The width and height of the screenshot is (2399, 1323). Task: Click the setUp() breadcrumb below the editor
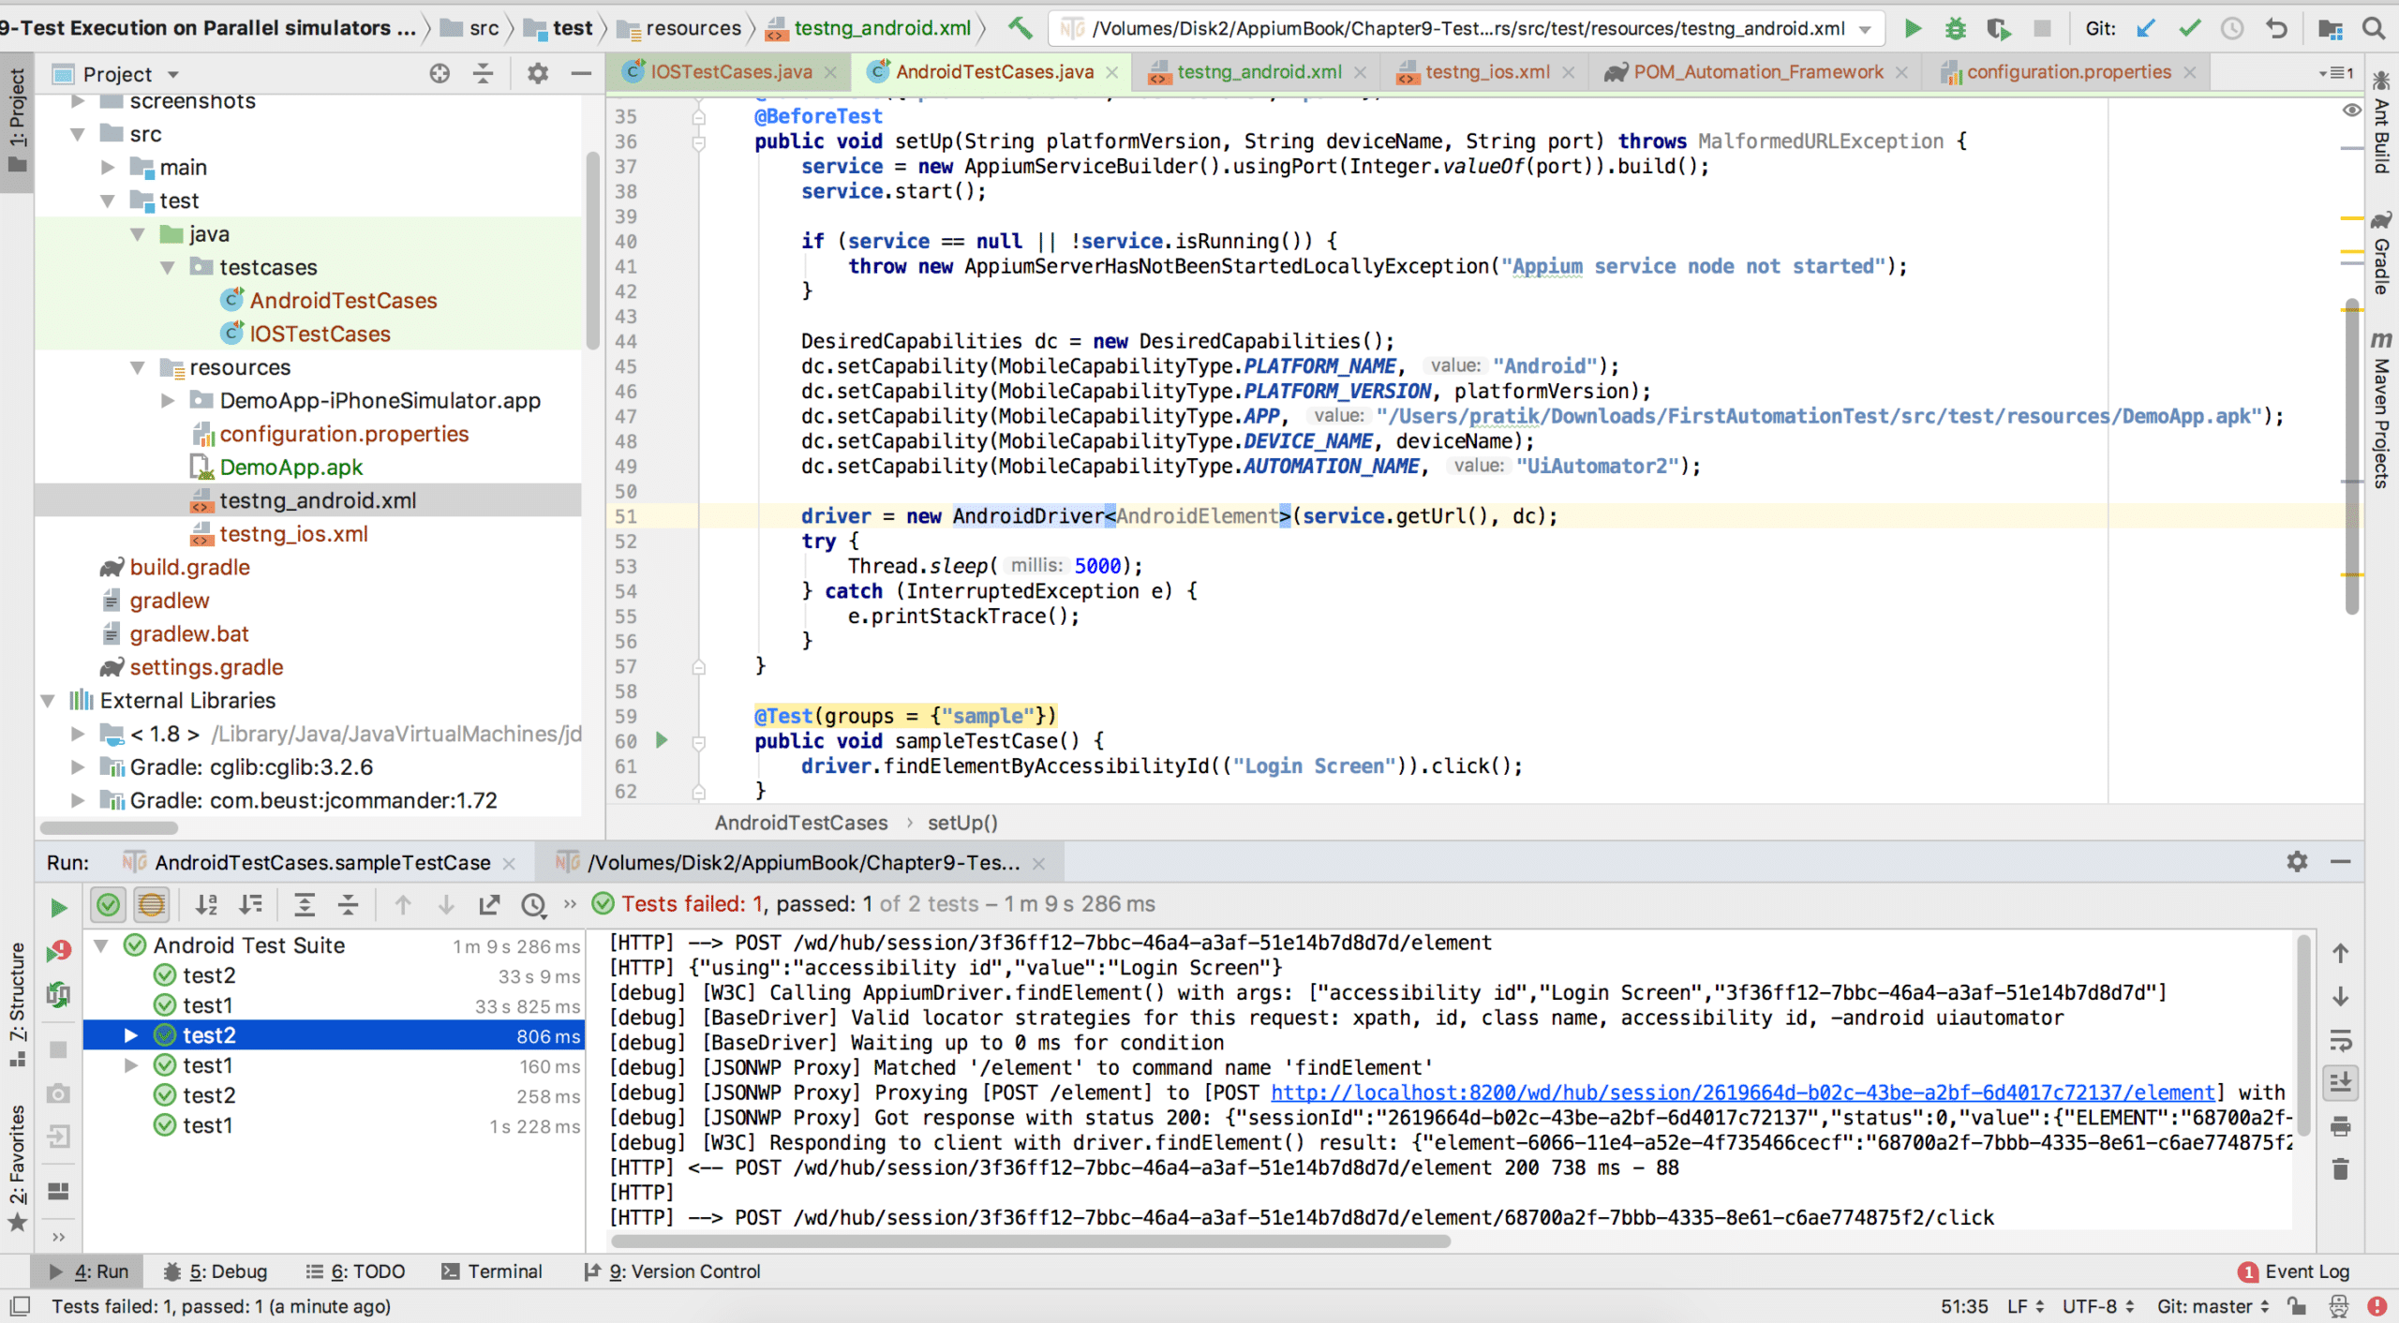click(961, 823)
